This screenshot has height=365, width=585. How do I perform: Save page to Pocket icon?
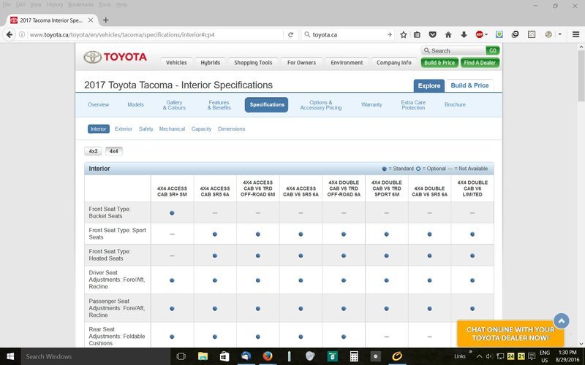[432, 34]
